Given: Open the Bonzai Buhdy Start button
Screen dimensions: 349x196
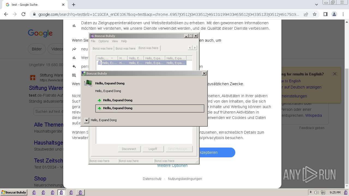Looking at the screenshot, I should tap(14, 192).
